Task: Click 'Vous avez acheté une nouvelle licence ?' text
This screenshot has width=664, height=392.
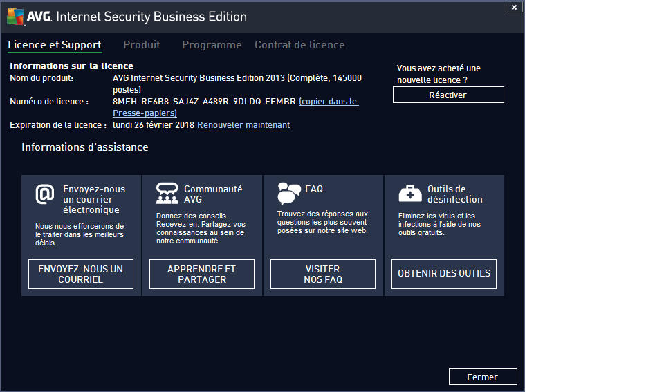Action: (x=439, y=74)
